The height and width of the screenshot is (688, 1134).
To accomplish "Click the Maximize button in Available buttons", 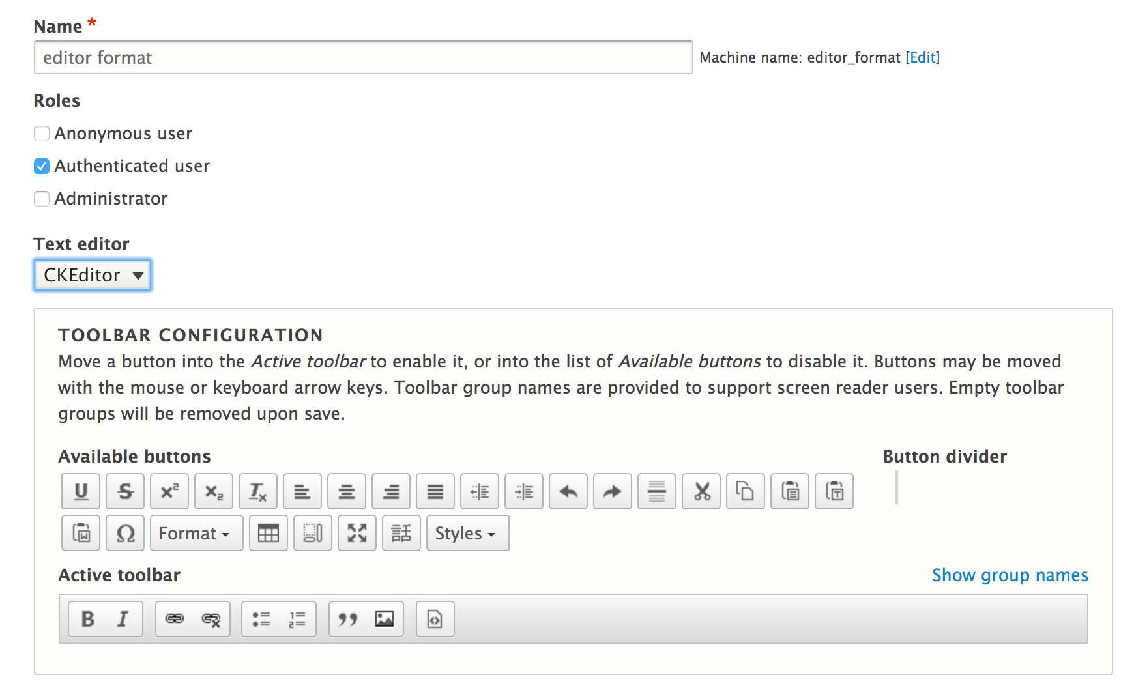I will tap(357, 534).
